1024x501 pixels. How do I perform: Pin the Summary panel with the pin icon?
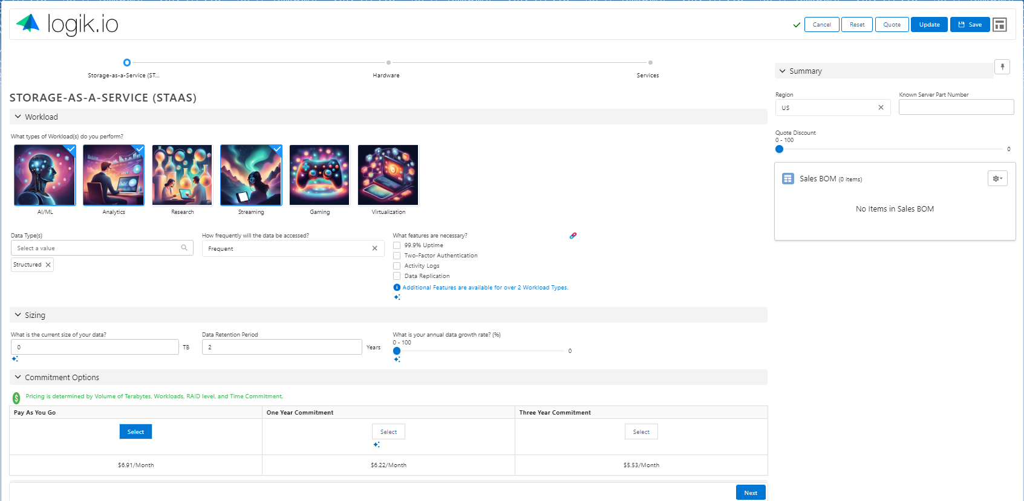(x=1002, y=67)
